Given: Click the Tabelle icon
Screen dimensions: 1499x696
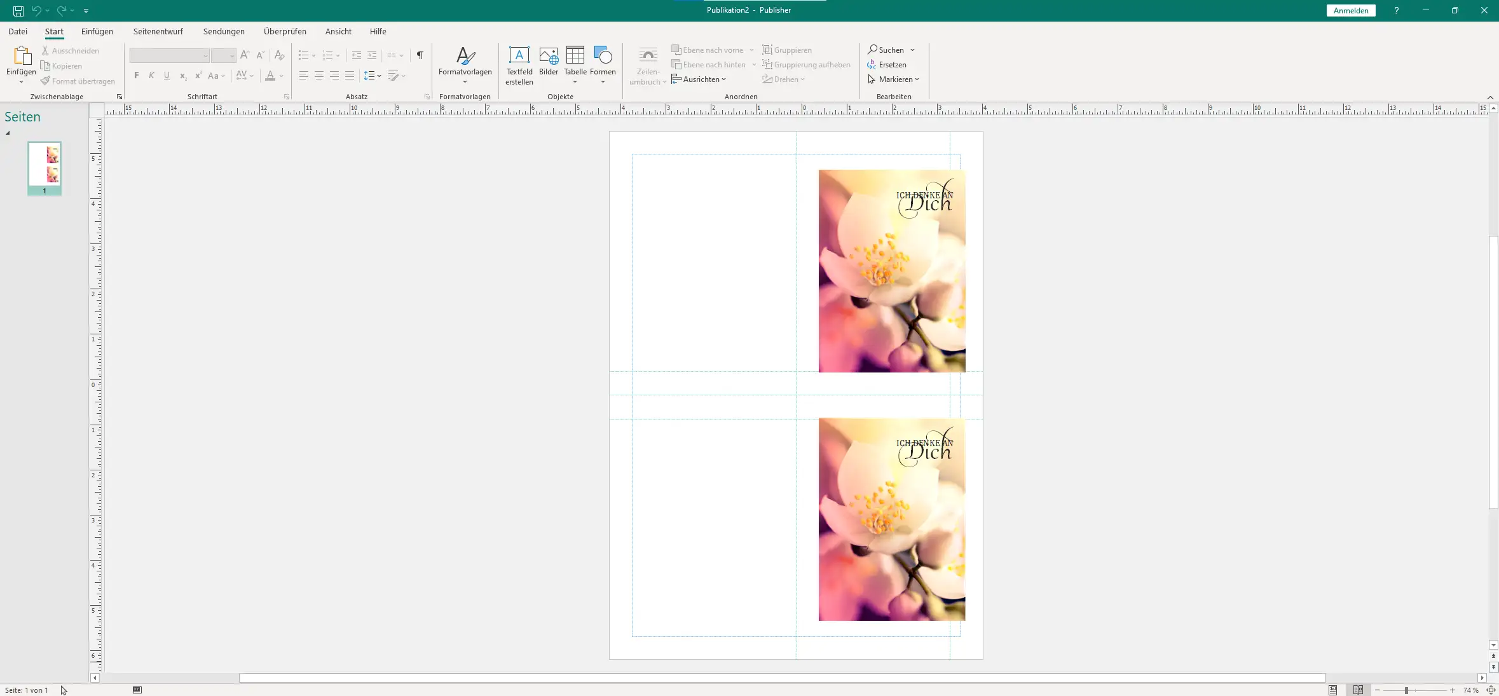Looking at the screenshot, I should click(575, 56).
